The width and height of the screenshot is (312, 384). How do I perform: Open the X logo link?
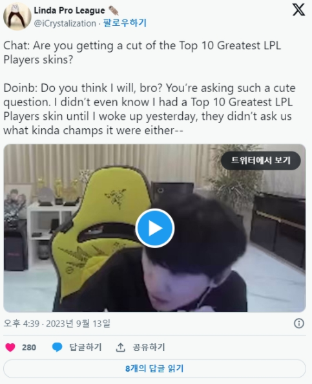(298, 10)
